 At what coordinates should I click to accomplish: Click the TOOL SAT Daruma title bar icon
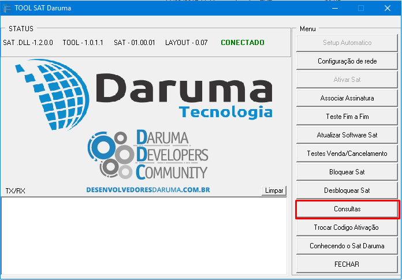point(7,8)
